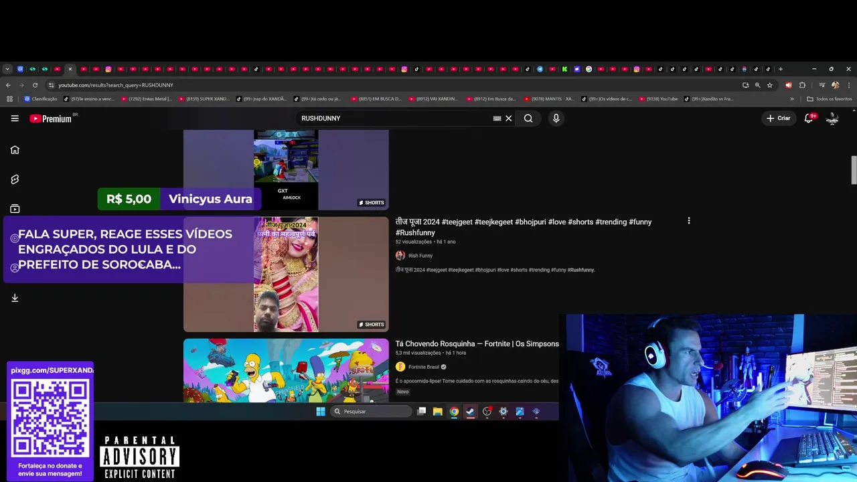Screen dimensions: 857x482
Task: Click the install/cast icon in address bar
Action: click(745, 85)
